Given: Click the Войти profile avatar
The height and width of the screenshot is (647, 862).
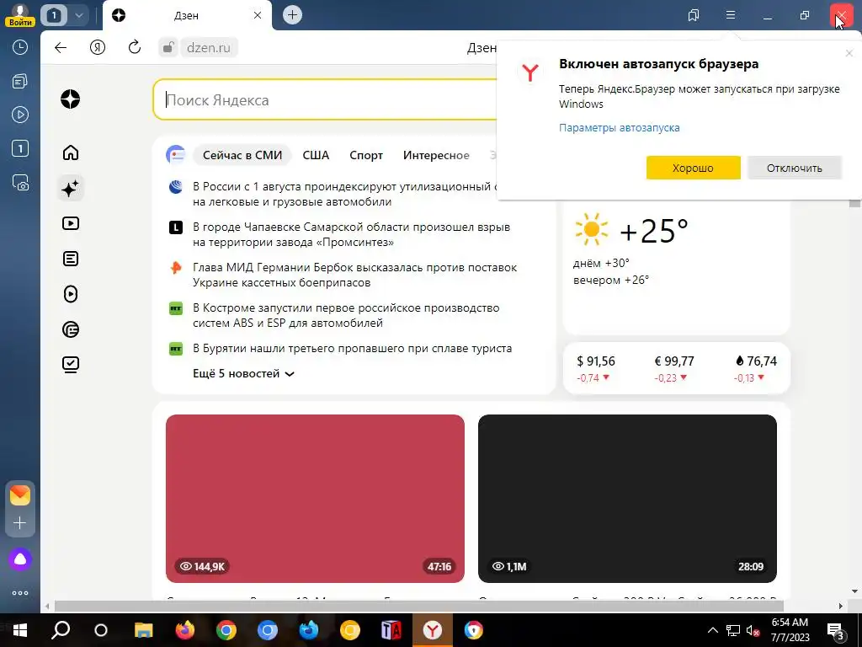Looking at the screenshot, I should click(x=20, y=15).
